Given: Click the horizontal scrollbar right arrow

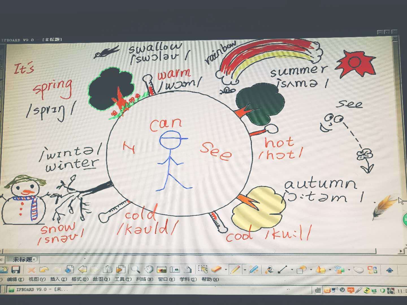Looking at the screenshot, I should pos(401,251).
